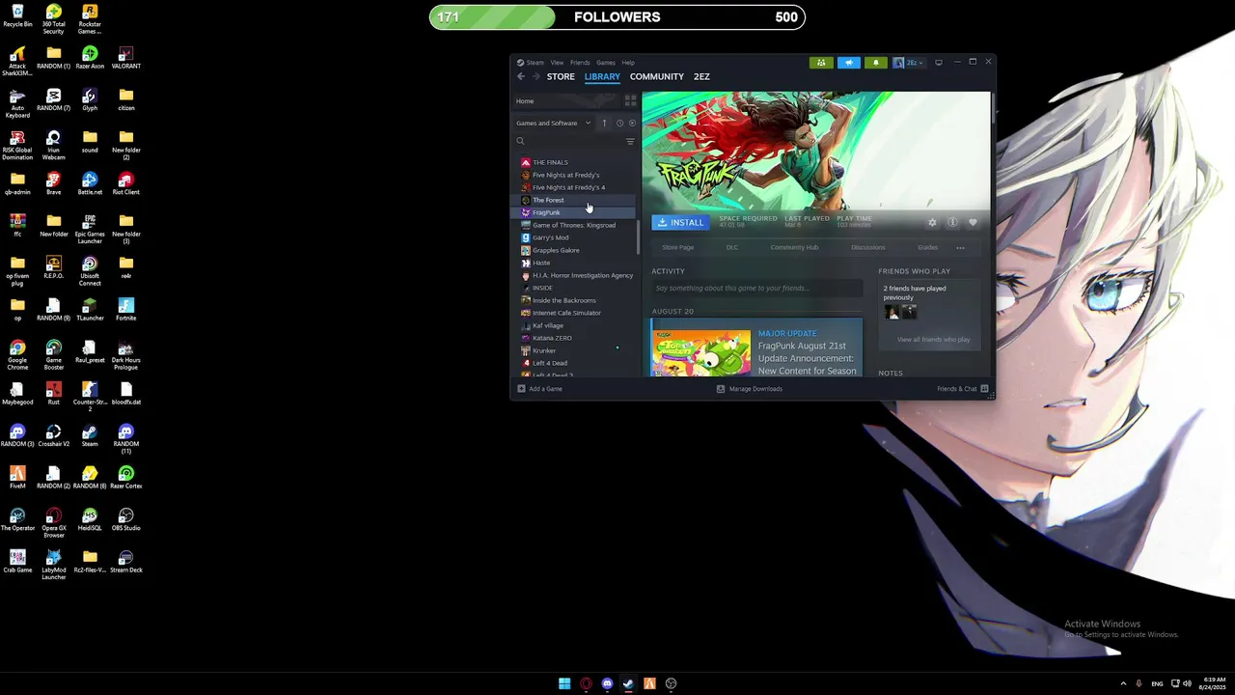Open the more links ellipsis menu
The height and width of the screenshot is (695, 1235).
tap(960, 247)
